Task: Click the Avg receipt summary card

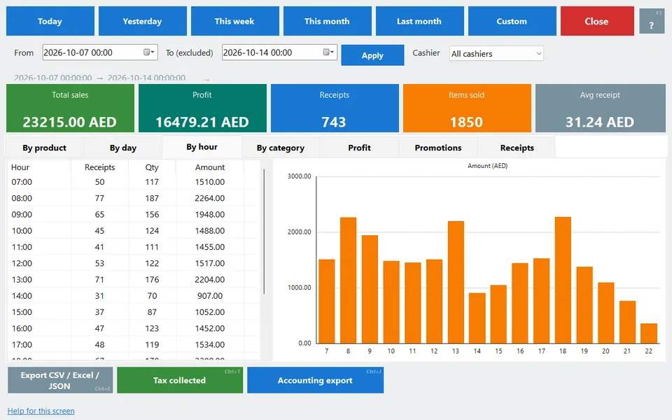Action: tap(600, 108)
